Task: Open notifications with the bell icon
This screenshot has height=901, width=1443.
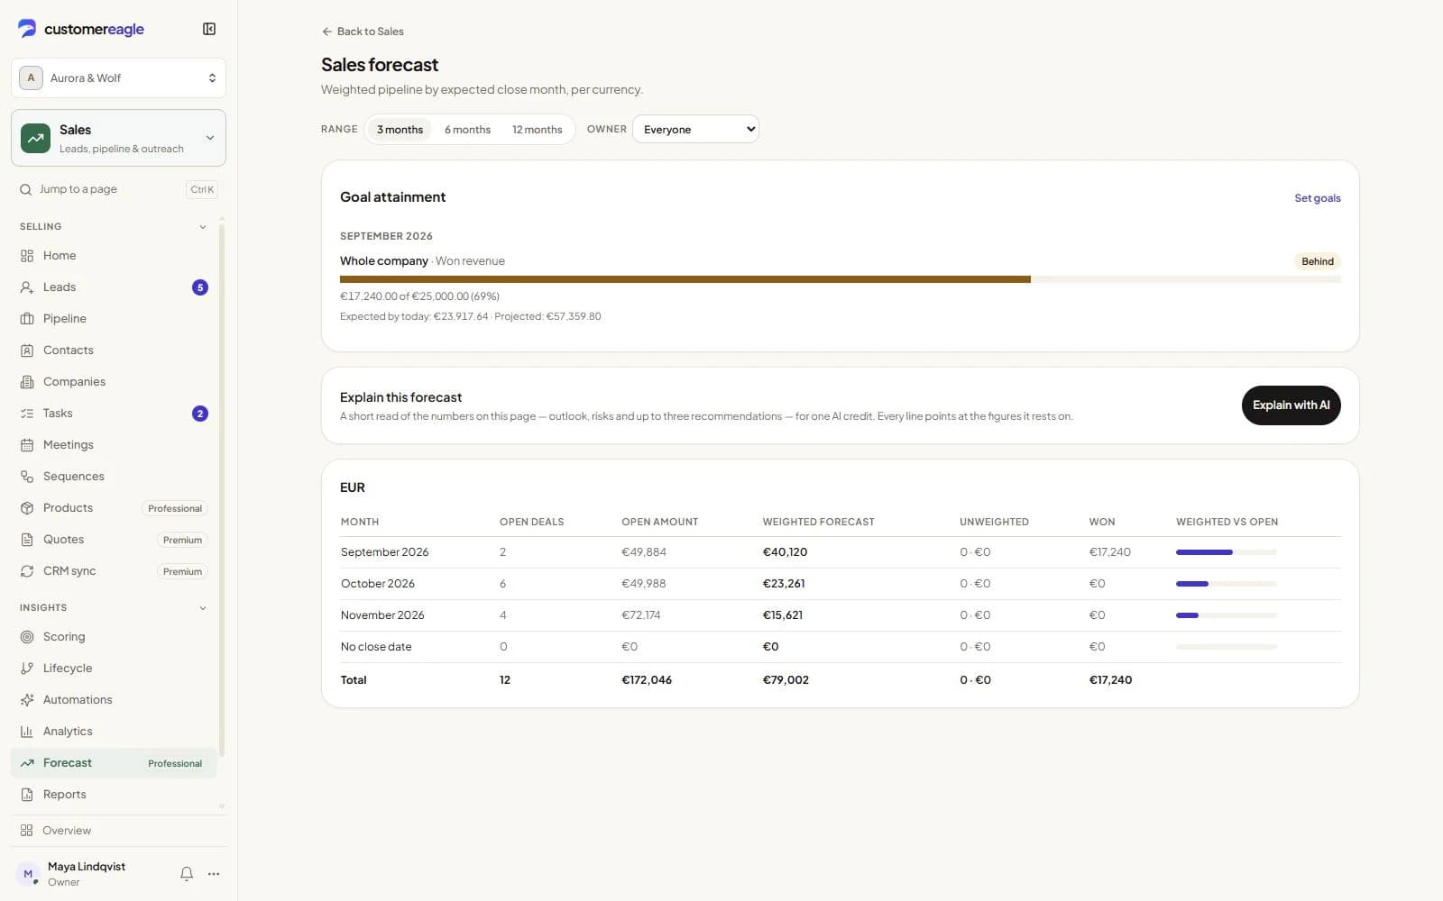Action: pos(187,874)
